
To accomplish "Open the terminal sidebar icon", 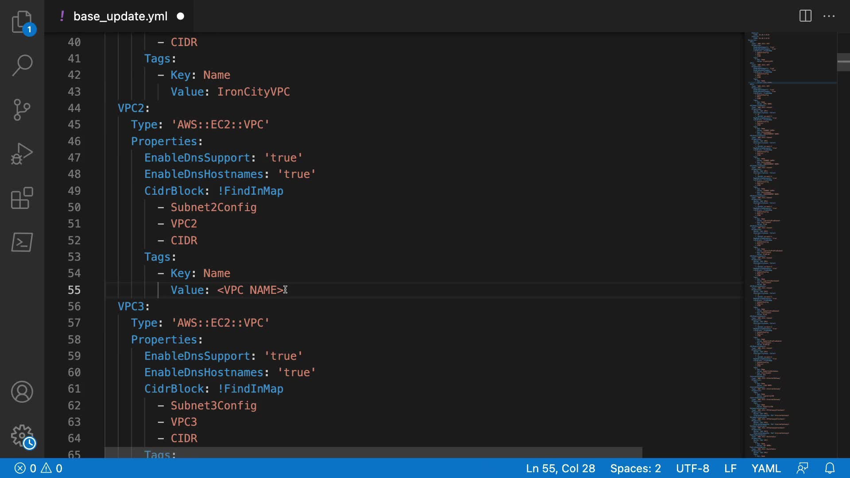I will pos(22,242).
